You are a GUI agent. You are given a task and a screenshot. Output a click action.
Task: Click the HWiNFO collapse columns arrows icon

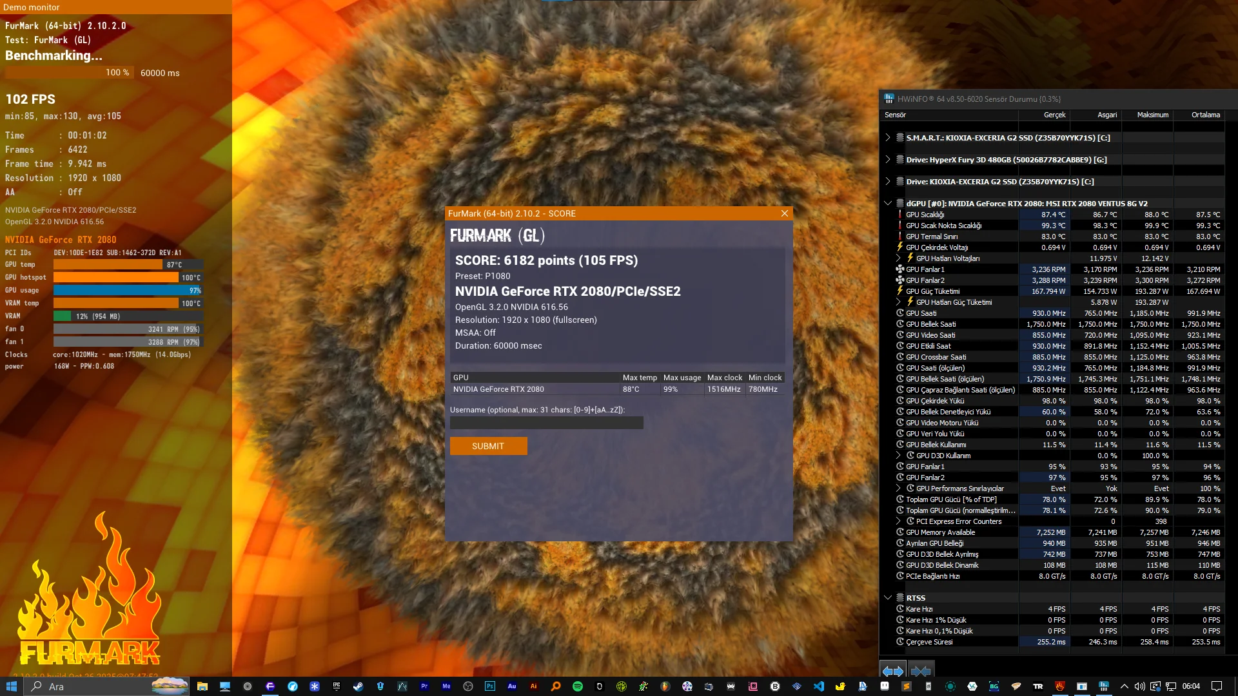point(921,671)
